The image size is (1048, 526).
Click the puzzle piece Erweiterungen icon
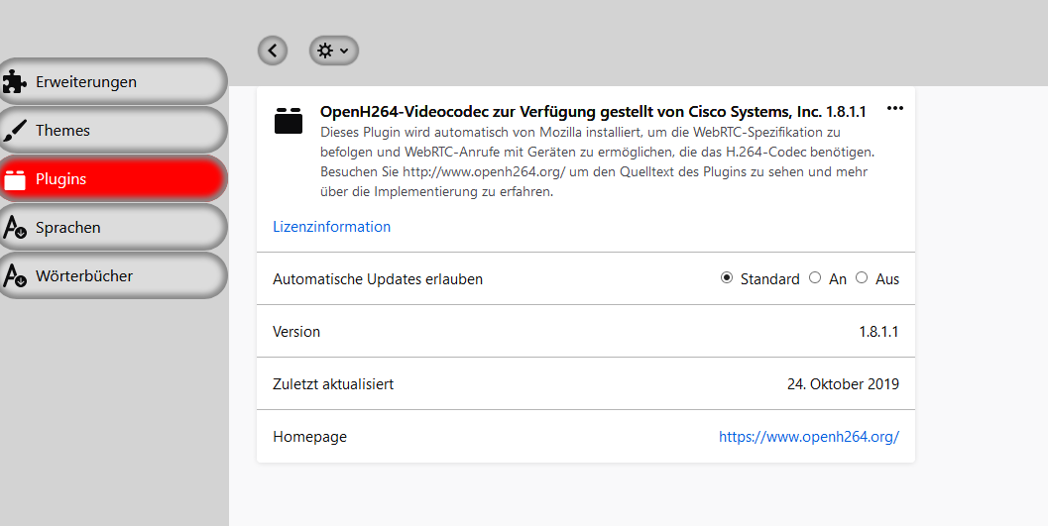pos(14,82)
